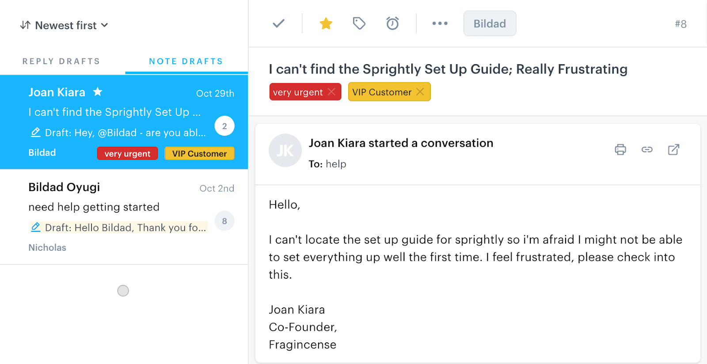
Task: Toggle the star beside Joan Kiara
Action: pyautogui.click(x=98, y=92)
